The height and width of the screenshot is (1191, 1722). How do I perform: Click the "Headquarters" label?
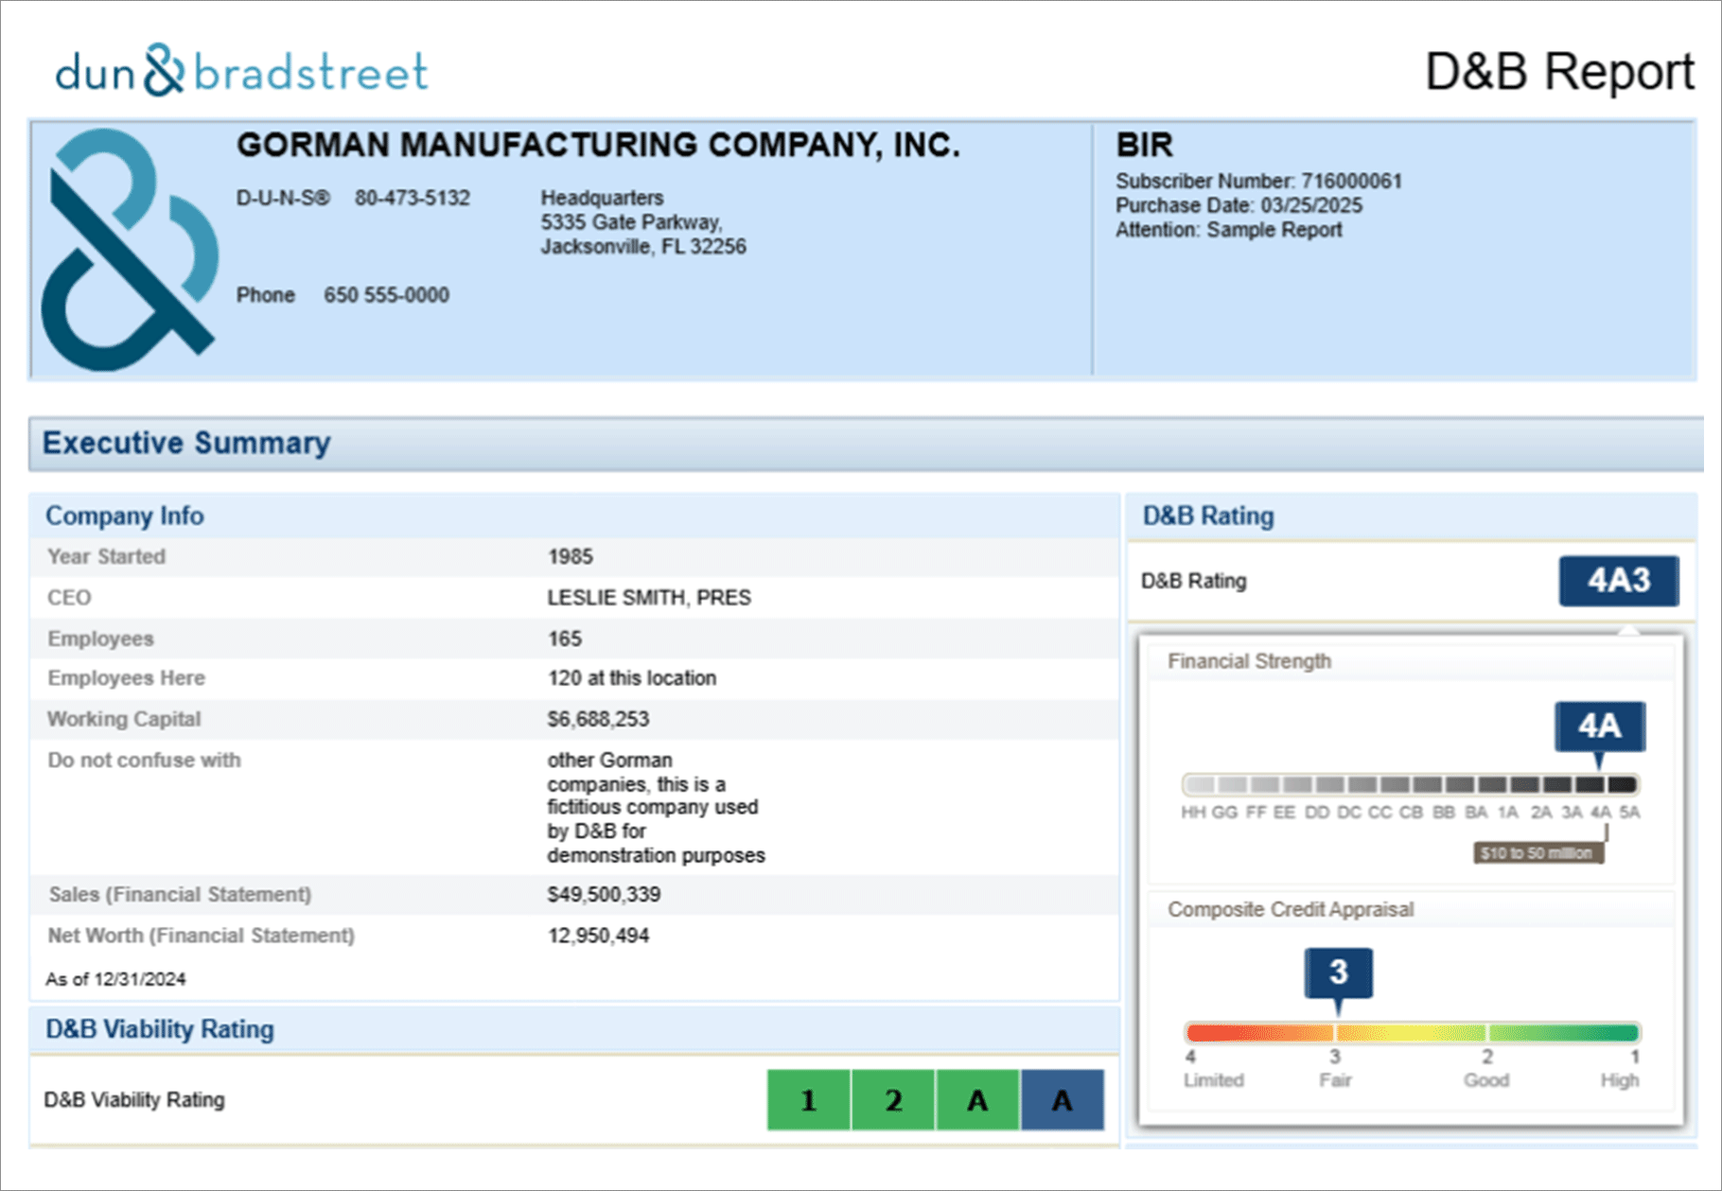click(x=602, y=198)
